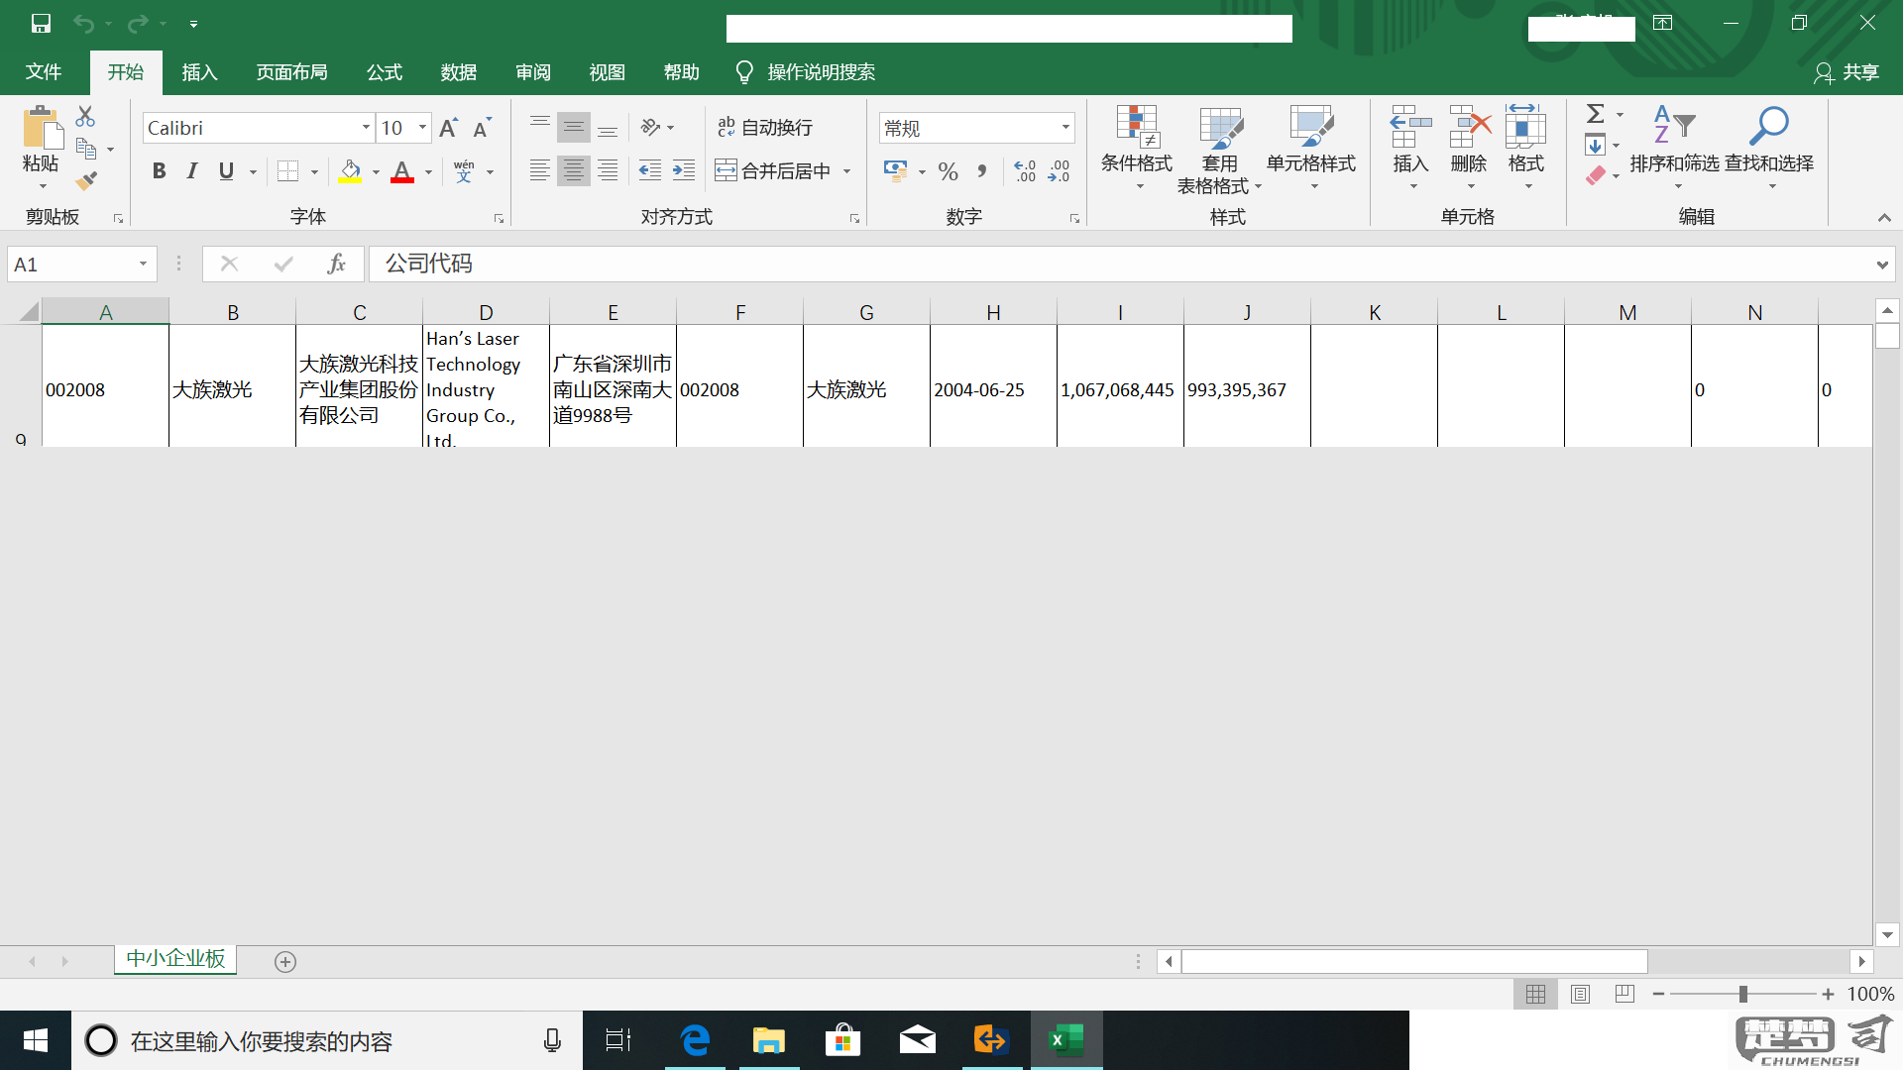Image resolution: width=1903 pixels, height=1070 pixels.
Task: Click the Clear eraser icon
Action: pos(1595,176)
